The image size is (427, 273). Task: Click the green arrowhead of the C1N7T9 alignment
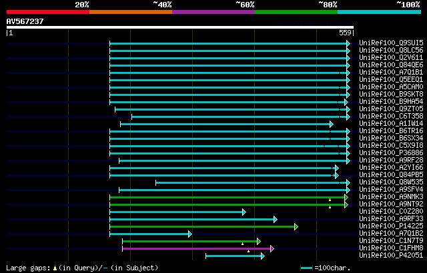point(259,241)
